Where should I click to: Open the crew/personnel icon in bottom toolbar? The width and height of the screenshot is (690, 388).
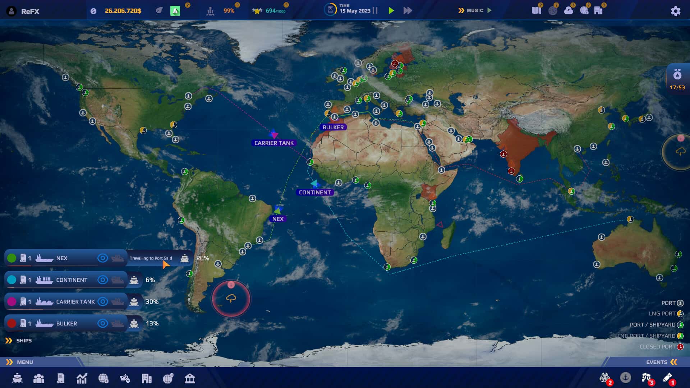click(39, 378)
